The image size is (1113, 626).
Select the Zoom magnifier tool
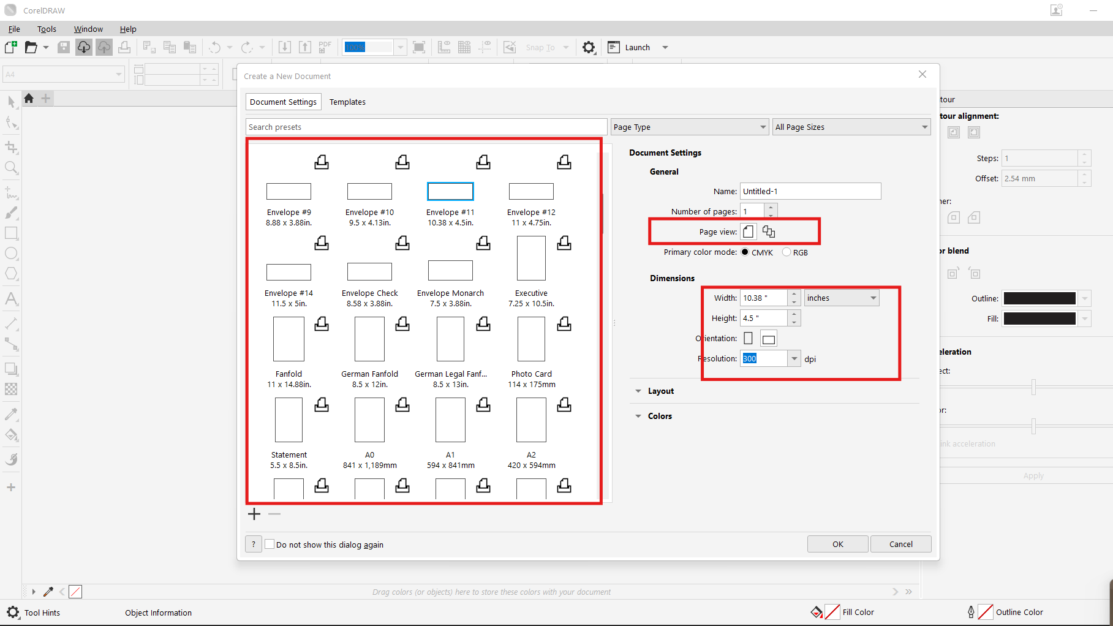point(11,168)
